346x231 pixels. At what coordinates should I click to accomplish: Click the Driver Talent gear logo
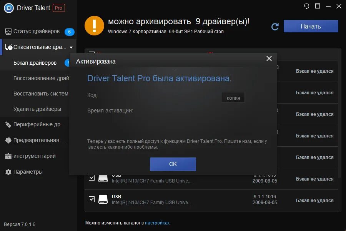[8, 8]
